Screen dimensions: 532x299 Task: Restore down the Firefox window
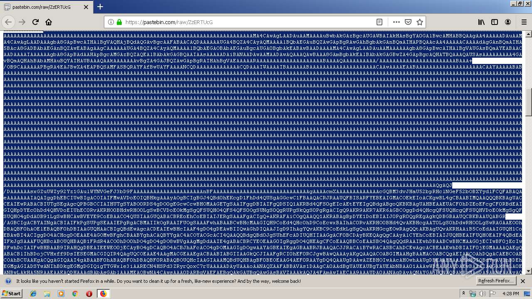coord(520,3)
